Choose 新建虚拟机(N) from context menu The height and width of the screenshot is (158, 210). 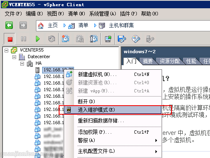113,74
